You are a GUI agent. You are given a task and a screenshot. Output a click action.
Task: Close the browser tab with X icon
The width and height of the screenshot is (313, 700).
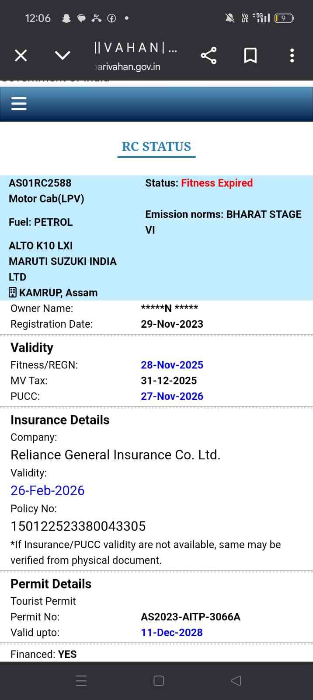(21, 56)
